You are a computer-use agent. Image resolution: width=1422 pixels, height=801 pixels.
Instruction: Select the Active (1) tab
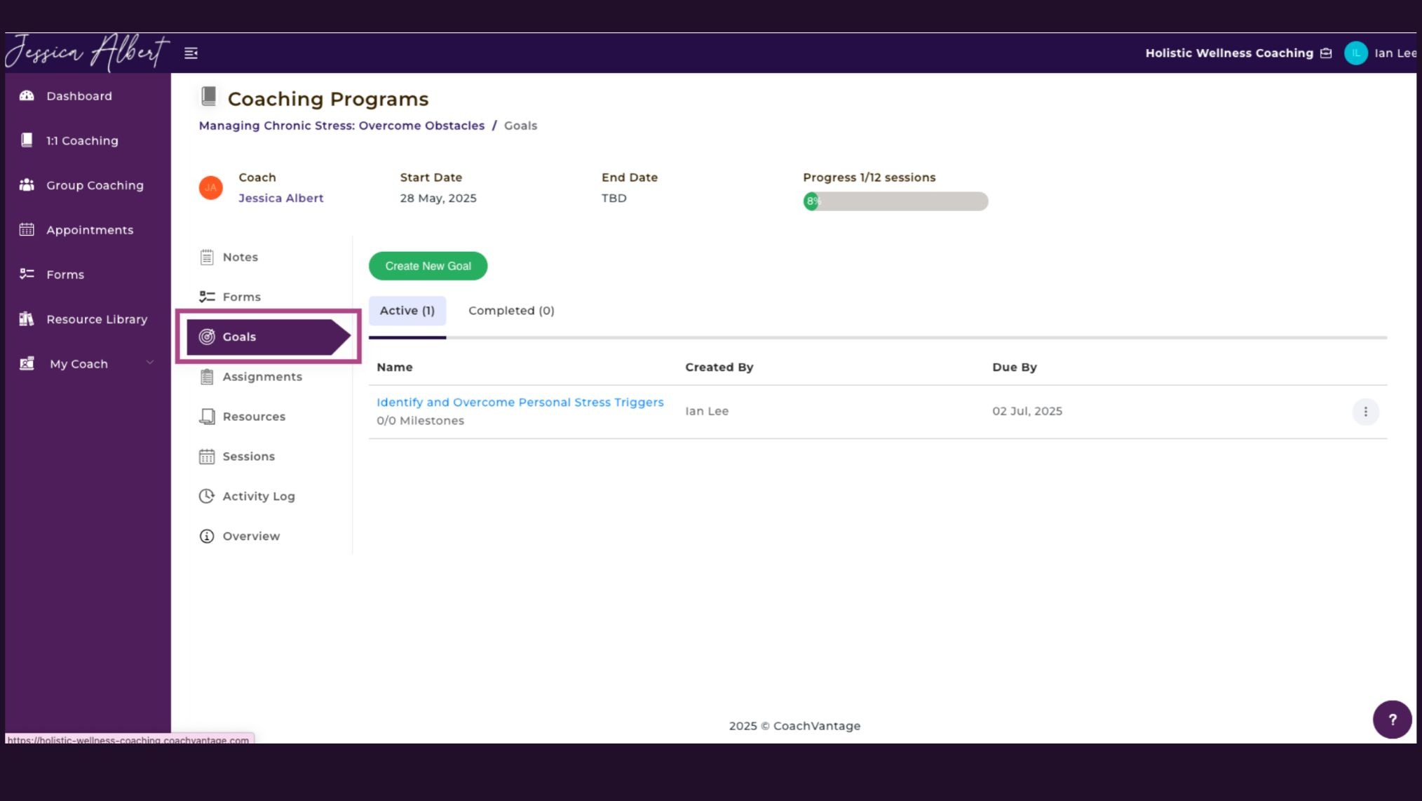pyautogui.click(x=407, y=311)
